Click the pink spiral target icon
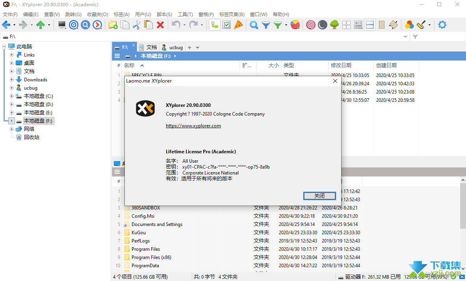The image size is (466, 281). pyautogui.click(x=310, y=25)
